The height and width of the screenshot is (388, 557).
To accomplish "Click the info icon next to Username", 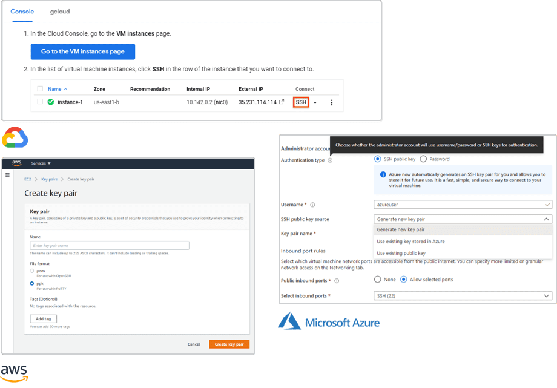I will click(x=312, y=205).
